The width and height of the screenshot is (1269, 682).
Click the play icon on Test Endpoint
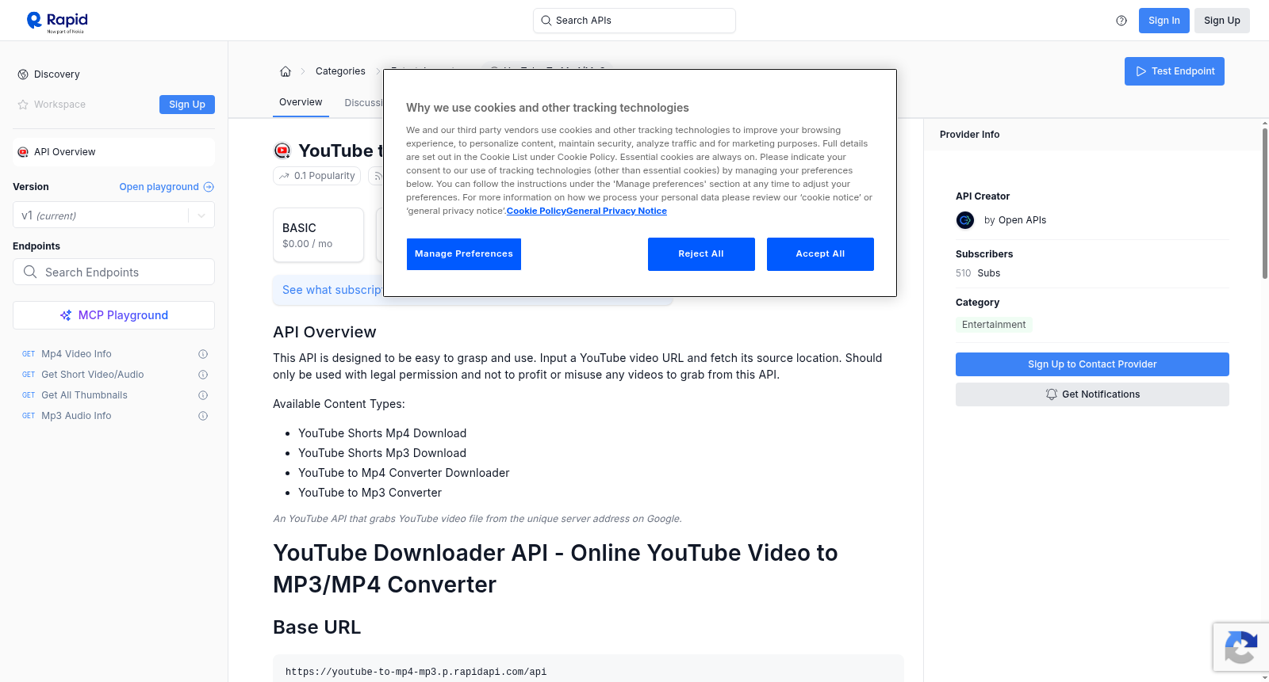click(x=1141, y=71)
